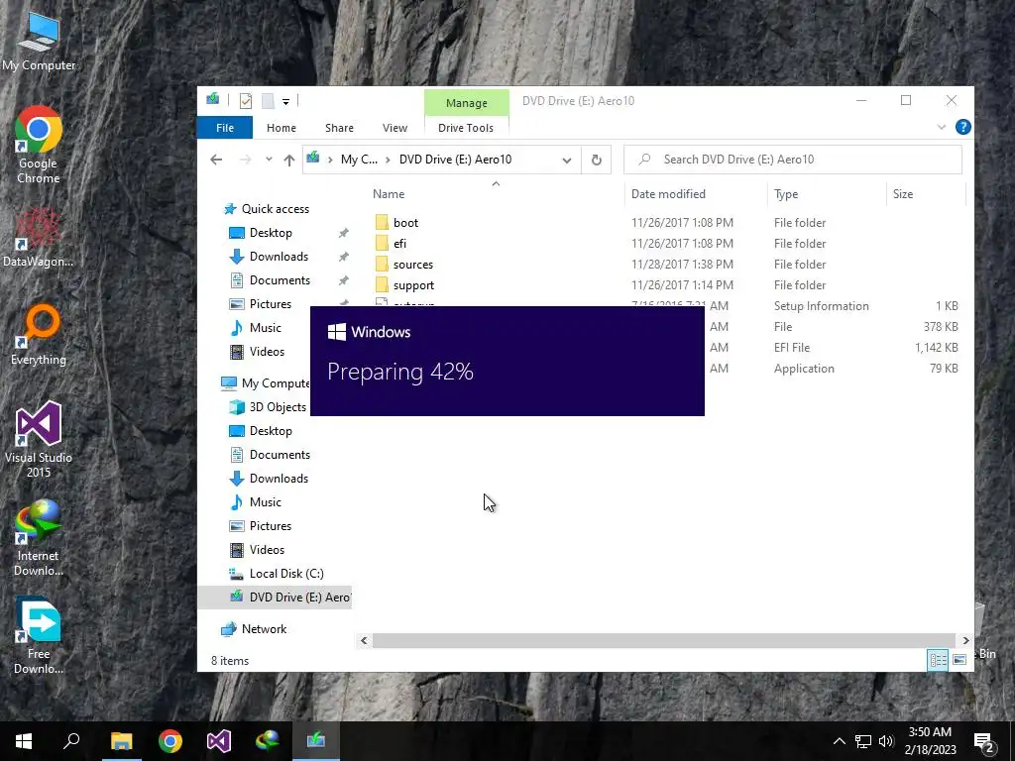The width and height of the screenshot is (1015, 761).
Task: Open recent locations dropdown arrow
Action: pos(268,160)
